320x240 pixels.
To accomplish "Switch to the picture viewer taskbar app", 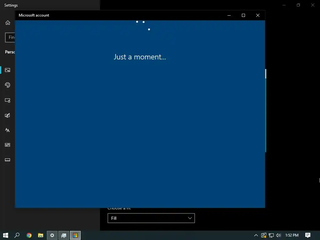I will tap(64, 235).
